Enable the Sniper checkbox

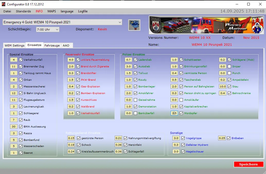[x=229, y=66]
